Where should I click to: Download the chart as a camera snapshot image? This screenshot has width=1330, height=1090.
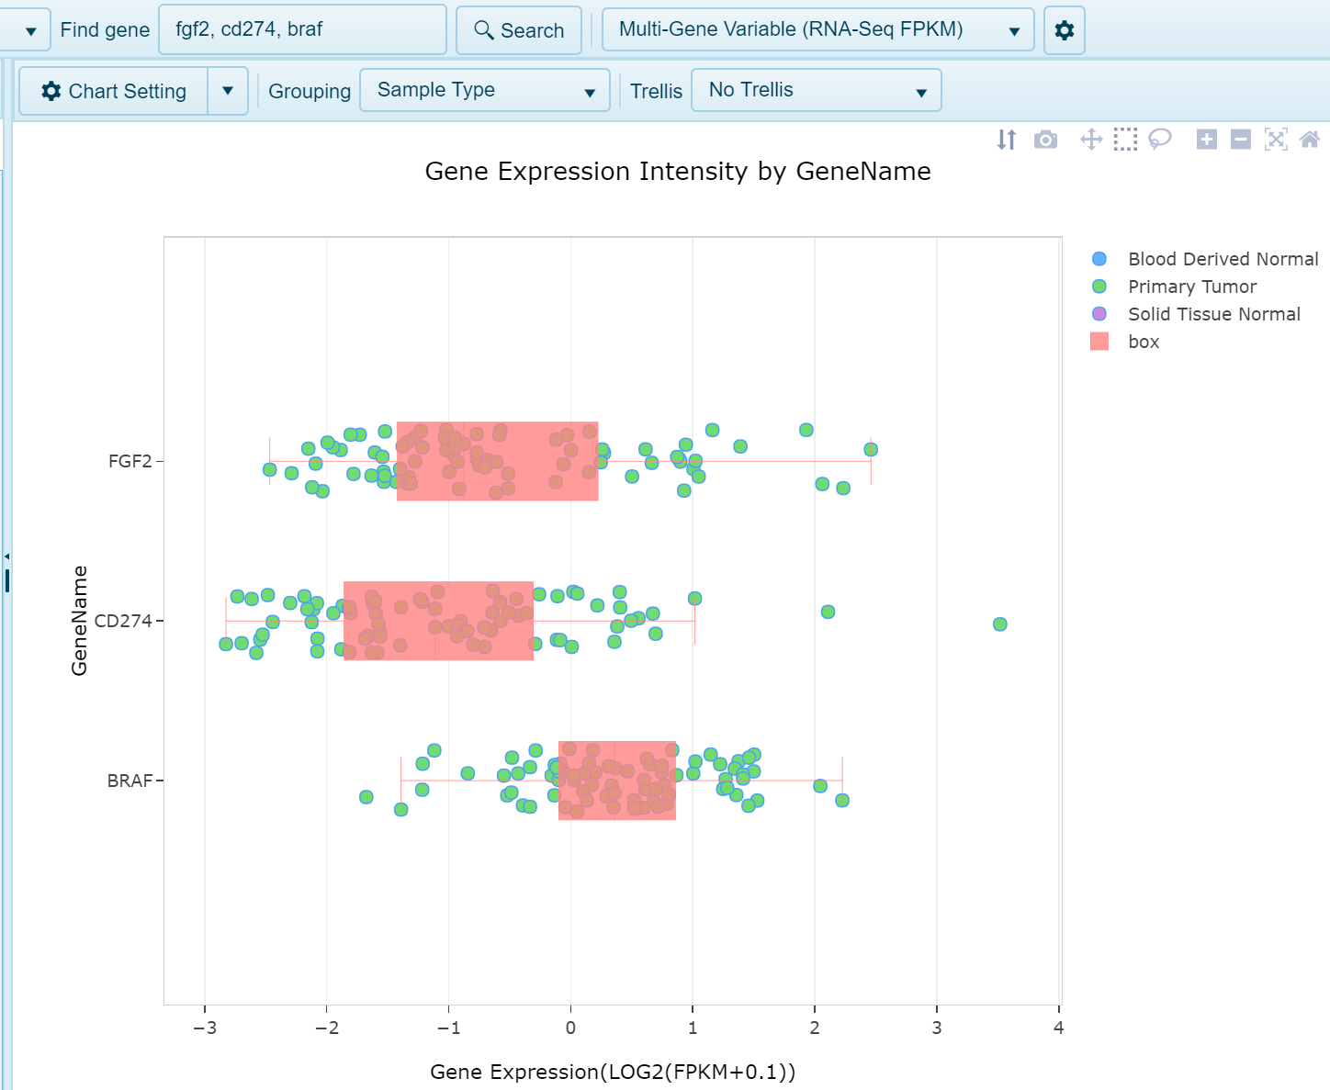(x=1045, y=139)
